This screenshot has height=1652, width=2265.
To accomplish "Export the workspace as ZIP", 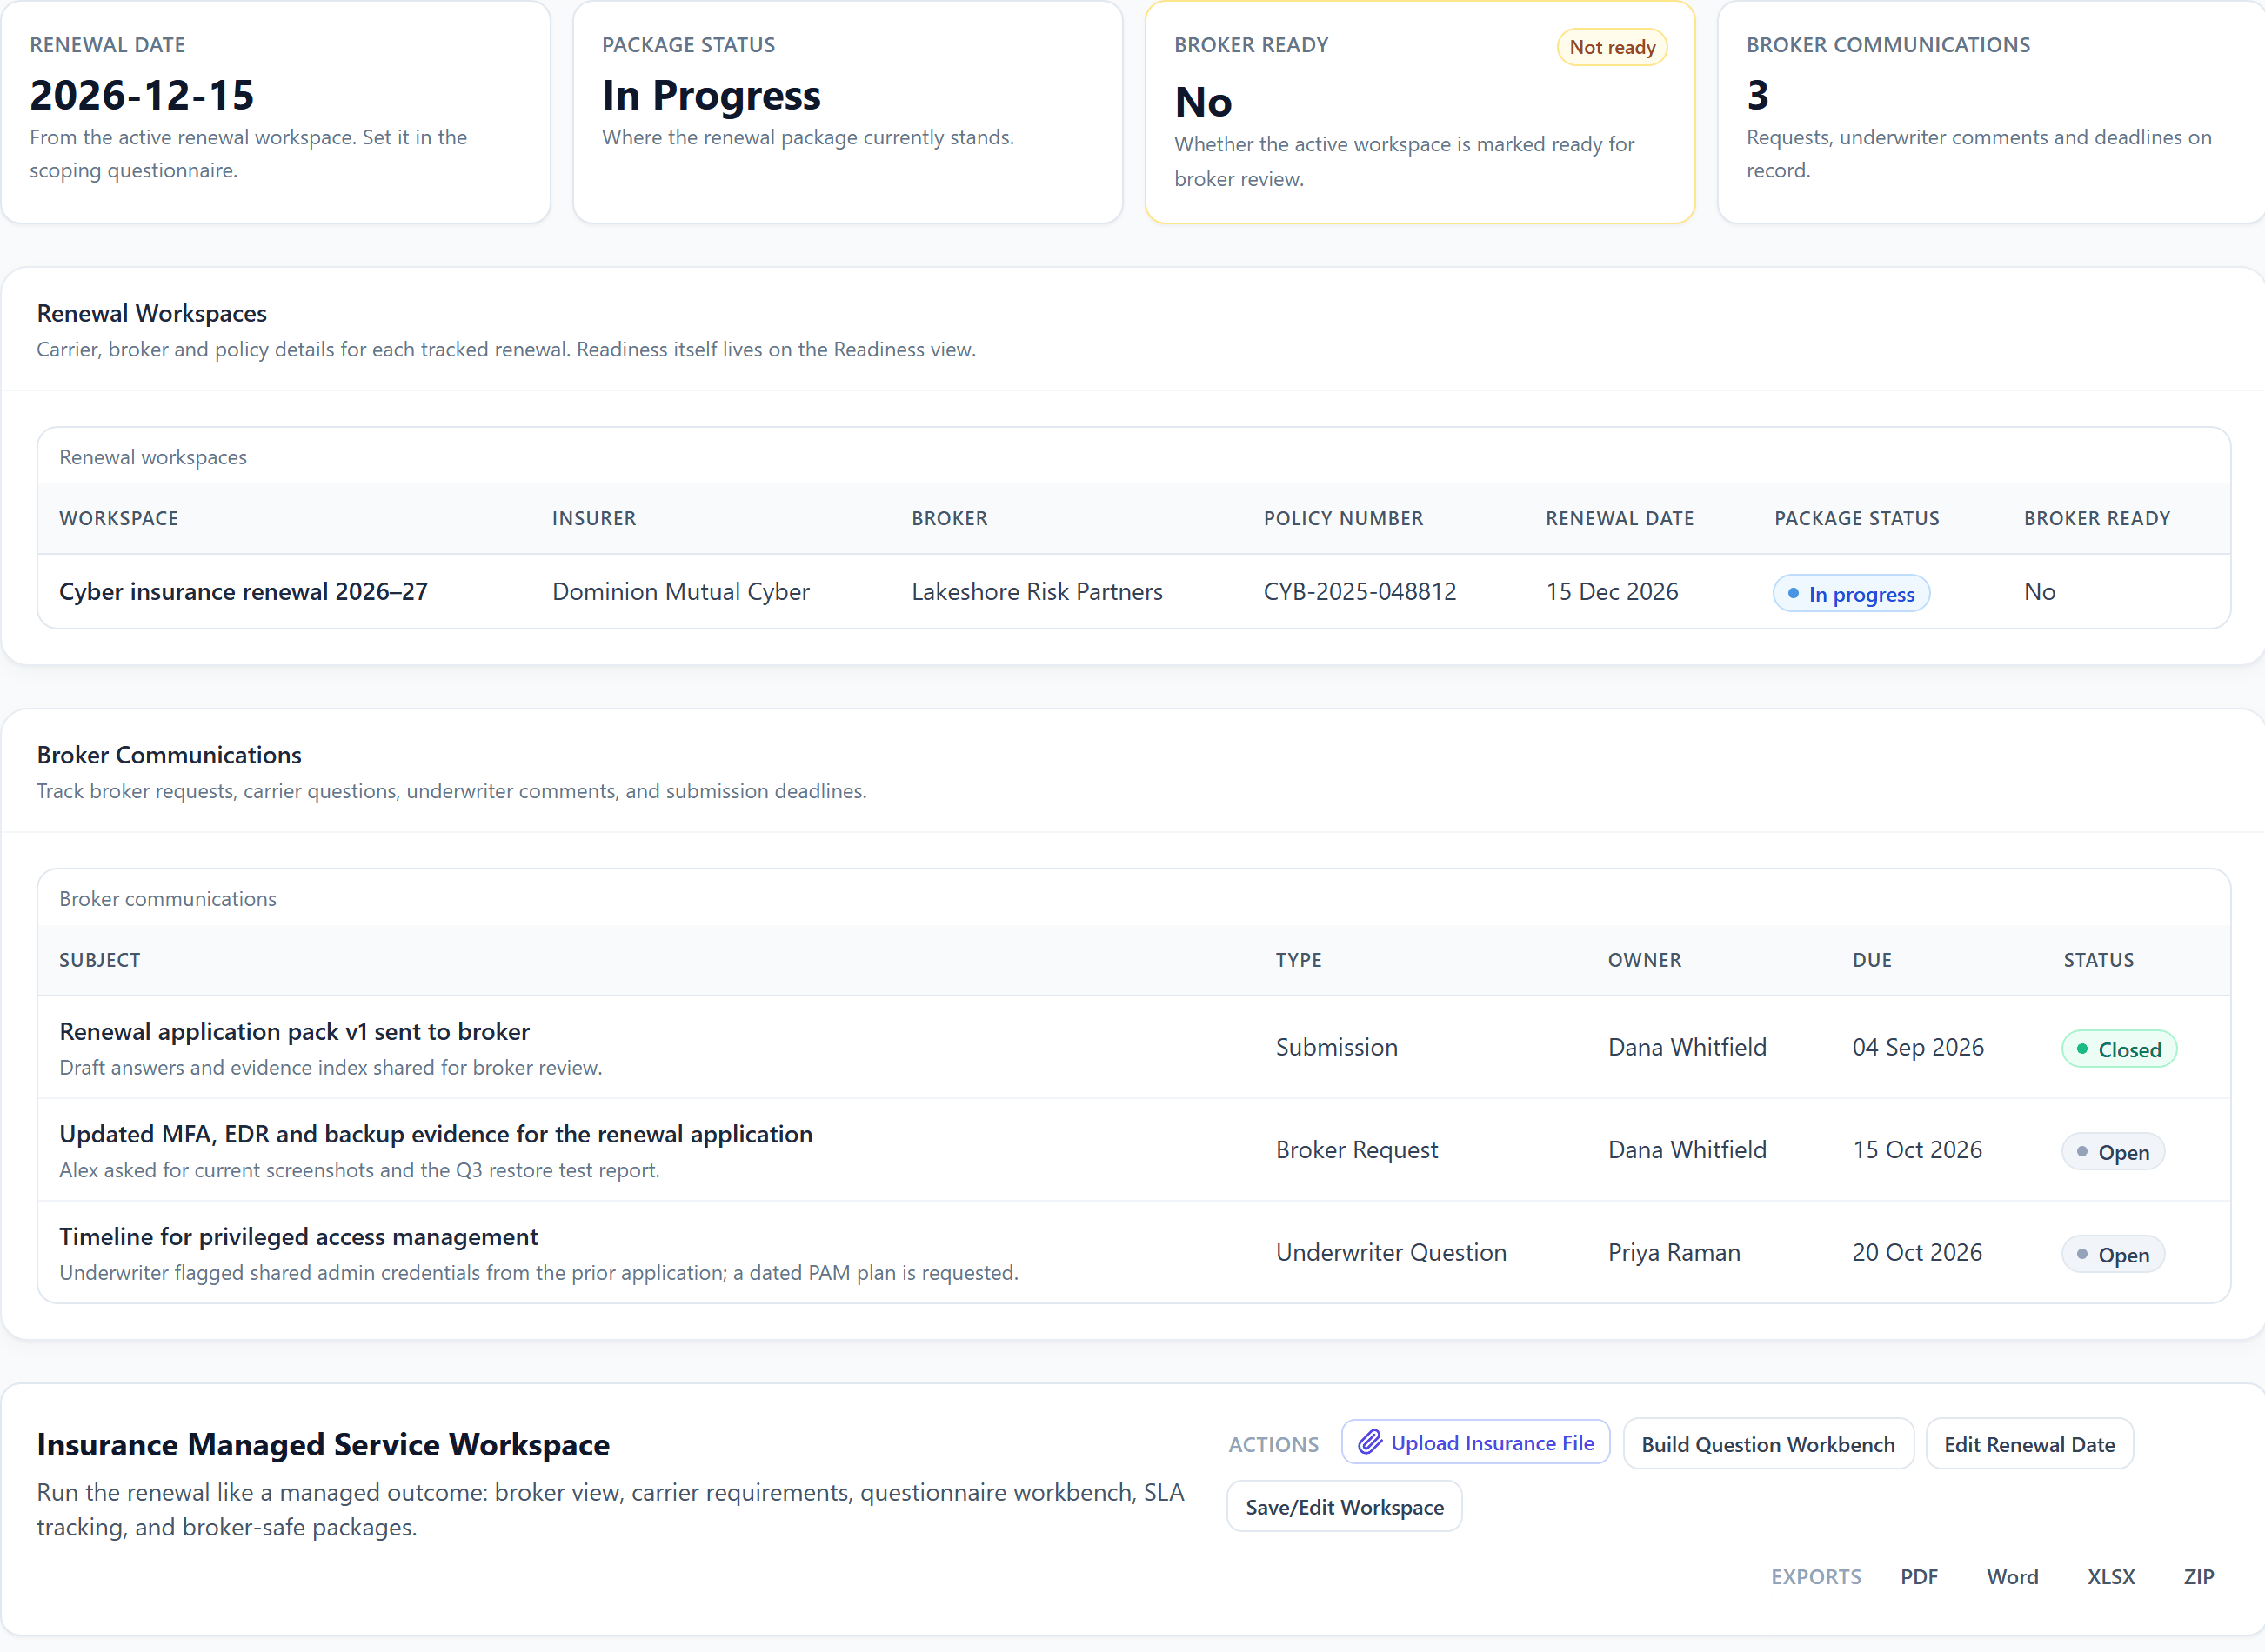I will 2198,1577.
